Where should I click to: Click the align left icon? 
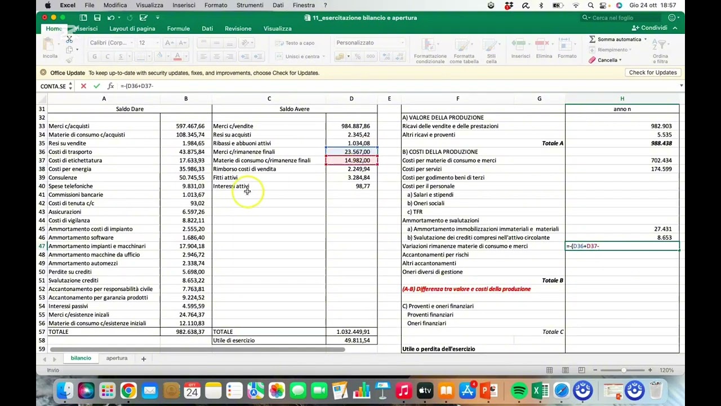tap(203, 56)
